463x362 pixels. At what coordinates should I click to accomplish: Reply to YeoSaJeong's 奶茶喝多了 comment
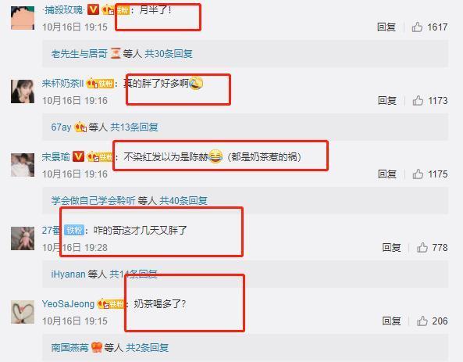click(x=391, y=321)
